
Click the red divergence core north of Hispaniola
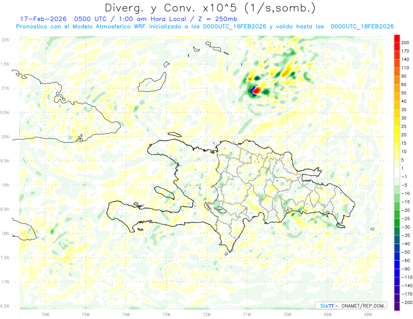[257, 91]
